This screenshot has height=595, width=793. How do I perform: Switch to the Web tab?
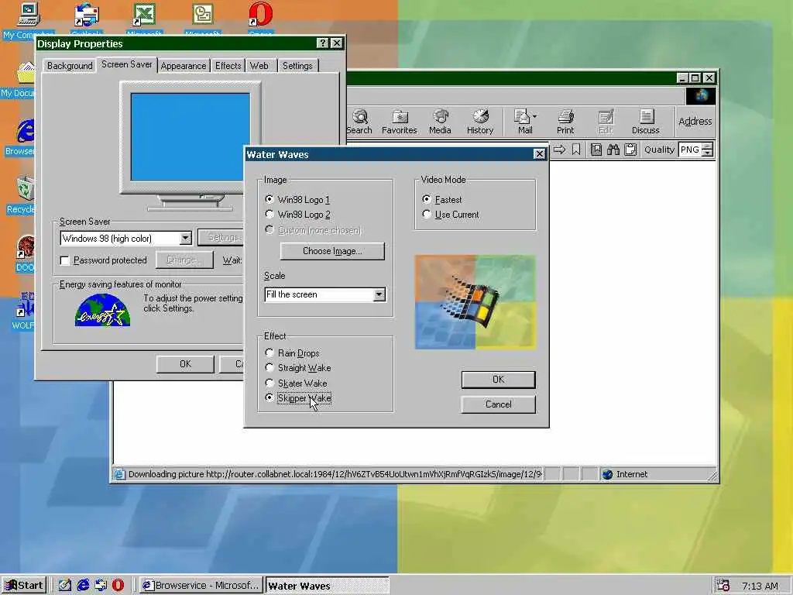pyautogui.click(x=259, y=66)
